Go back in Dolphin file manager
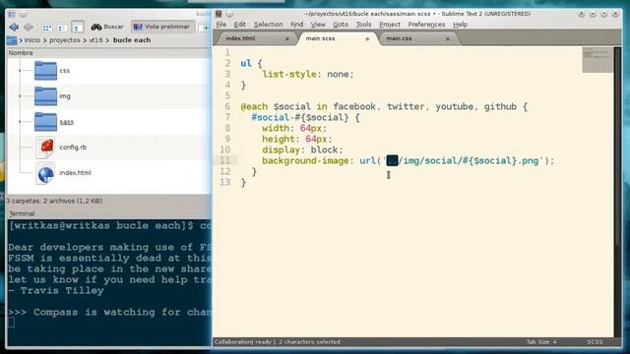Screen dimensions: 630x354 click(x=14, y=27)
